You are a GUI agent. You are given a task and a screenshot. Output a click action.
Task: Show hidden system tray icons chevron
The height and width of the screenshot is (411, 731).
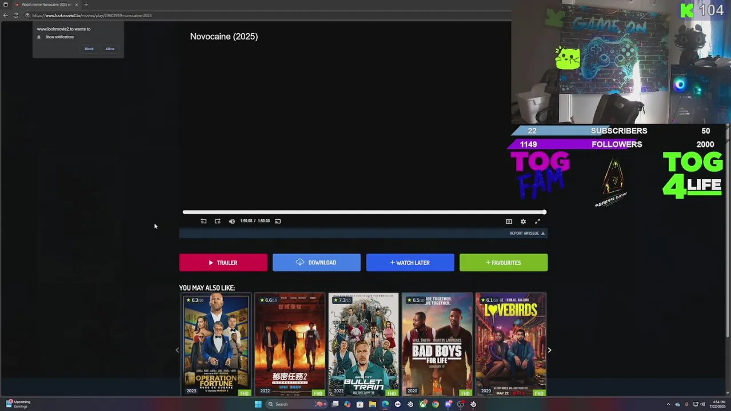coord(669,404)
